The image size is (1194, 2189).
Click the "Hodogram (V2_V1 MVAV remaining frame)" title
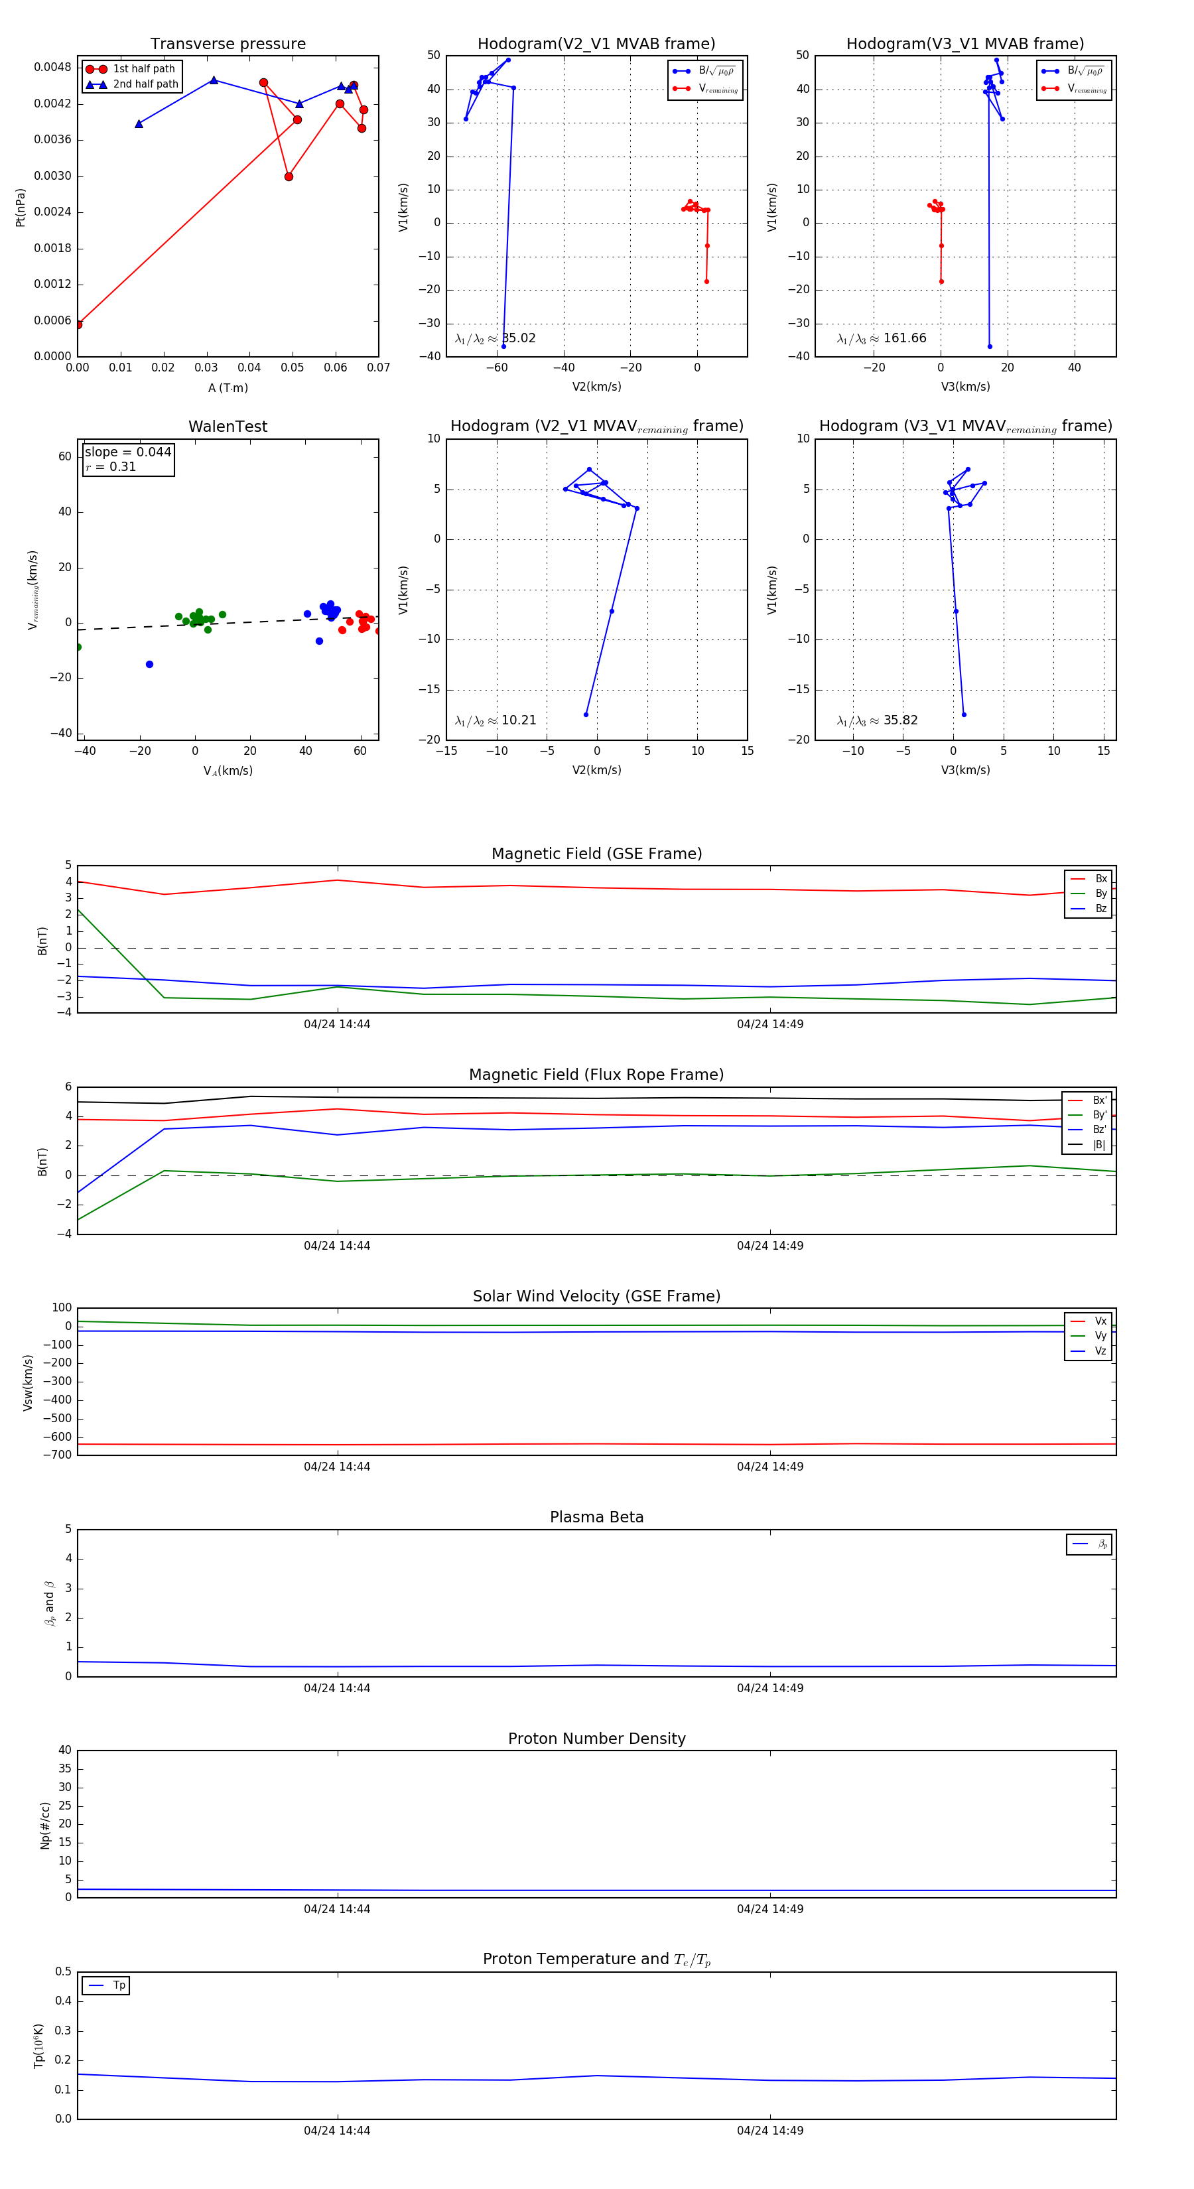596,427
